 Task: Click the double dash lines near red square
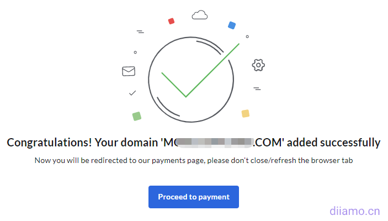coord(140,32)
